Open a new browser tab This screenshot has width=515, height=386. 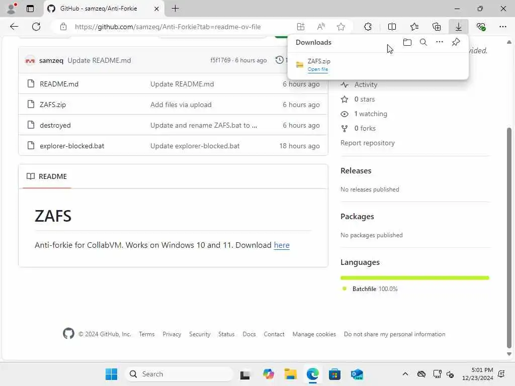pos(176,9)
